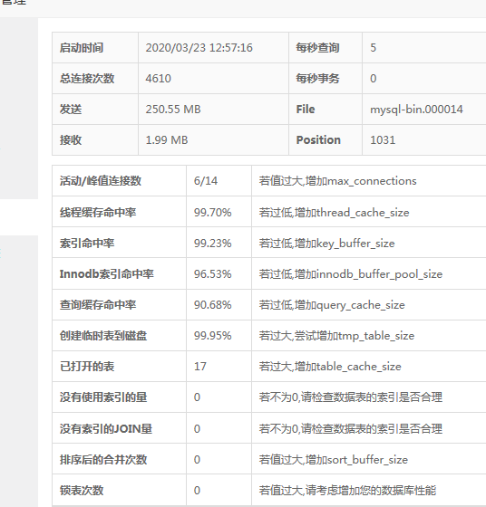Click the Position value 1031
Screen dimensions: 486x507
click(383, 140)
